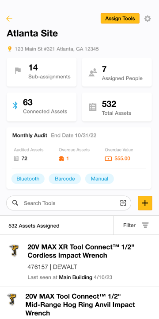This screenshot has height=319, width=159.
Task: Open the Sub-assignments card
Action: [x=42, y=72]
